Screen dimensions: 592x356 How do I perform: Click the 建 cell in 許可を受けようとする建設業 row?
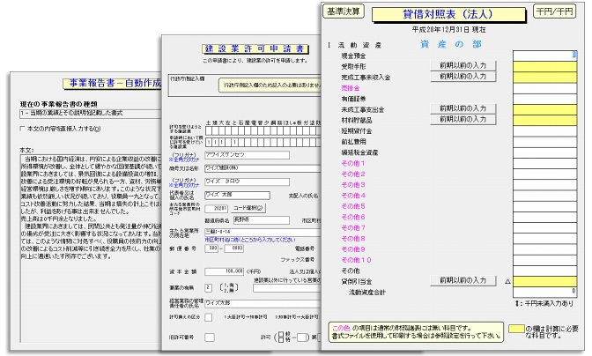coord(214,131)
